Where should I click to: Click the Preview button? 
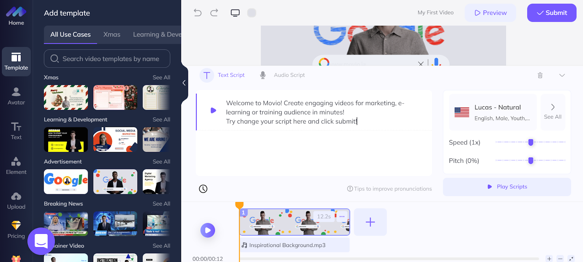490,13
